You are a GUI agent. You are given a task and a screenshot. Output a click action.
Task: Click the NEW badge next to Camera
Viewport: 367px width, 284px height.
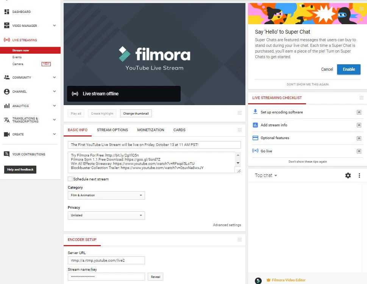tap(46, 64)
